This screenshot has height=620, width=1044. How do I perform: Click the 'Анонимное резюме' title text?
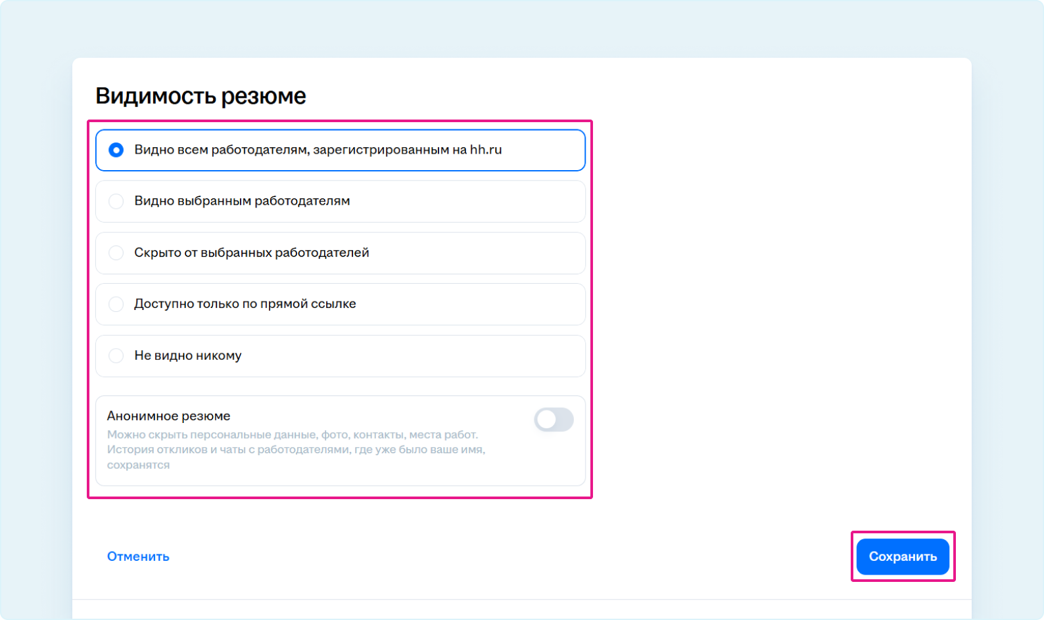(168, 416)
